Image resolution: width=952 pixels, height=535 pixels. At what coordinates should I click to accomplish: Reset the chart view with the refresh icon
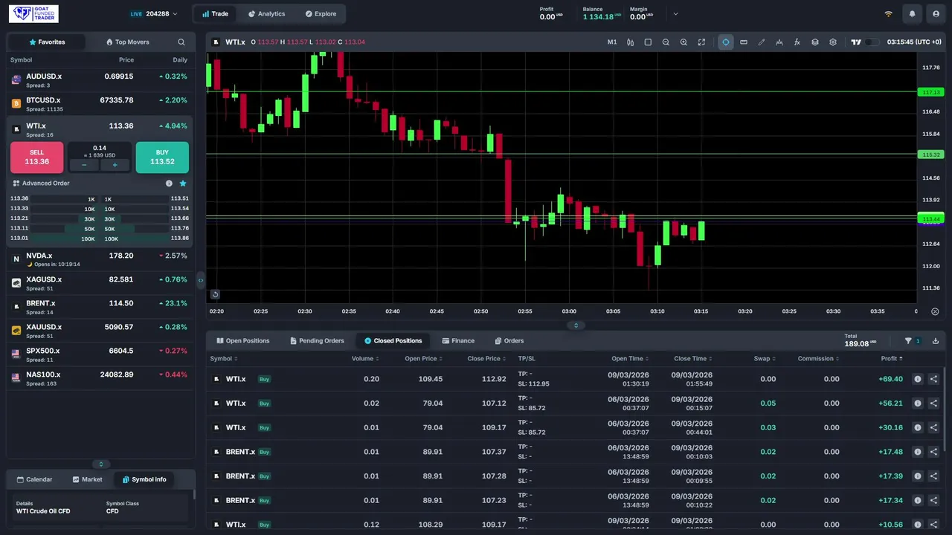click(215, 294)
